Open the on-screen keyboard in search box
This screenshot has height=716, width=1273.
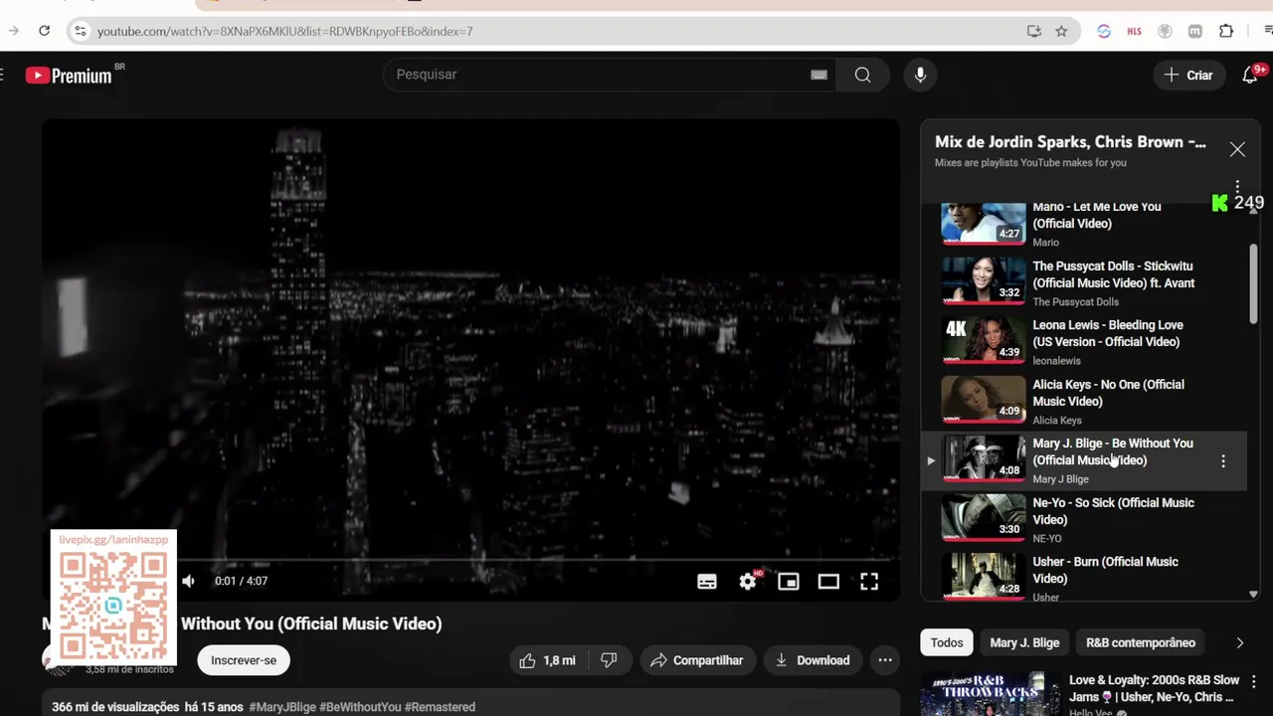click(818, 75)
